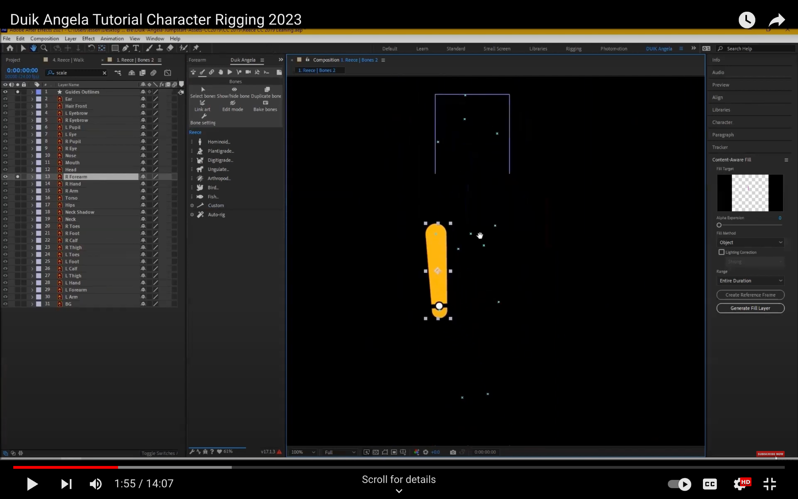Switch to the Rigging workspace tab
The width and height of the screenshot is (798, 499).
(x=573, y=49)
